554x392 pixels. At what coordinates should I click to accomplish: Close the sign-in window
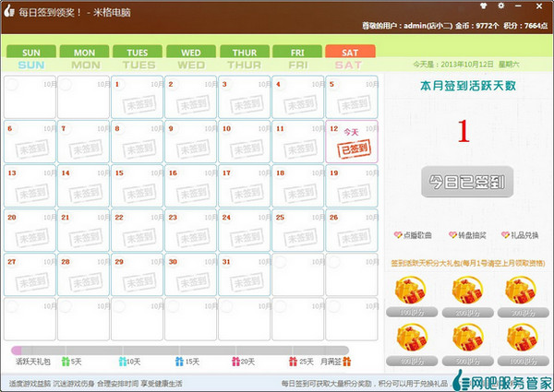coord(539,6)
